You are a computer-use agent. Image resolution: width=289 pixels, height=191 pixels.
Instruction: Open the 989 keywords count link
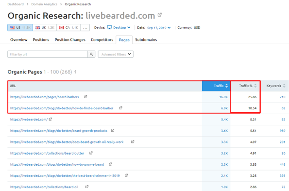[282, 131]
